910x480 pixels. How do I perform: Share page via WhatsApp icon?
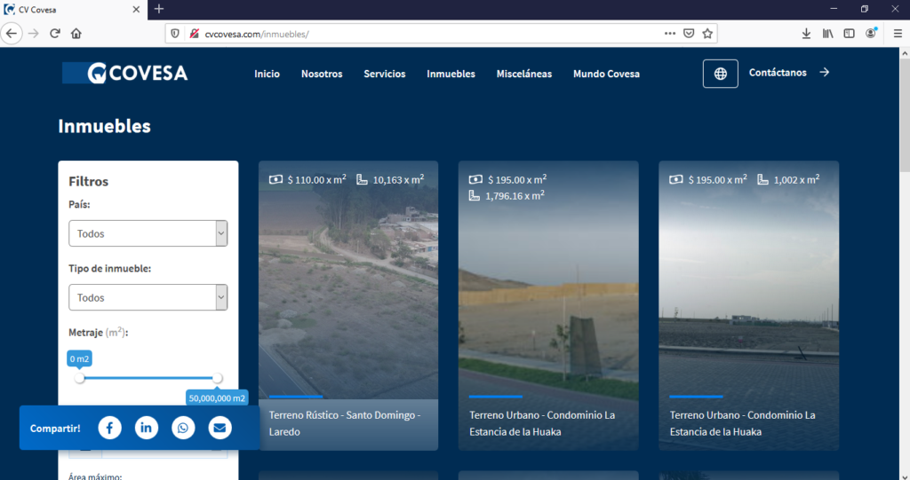pos(183,429)
